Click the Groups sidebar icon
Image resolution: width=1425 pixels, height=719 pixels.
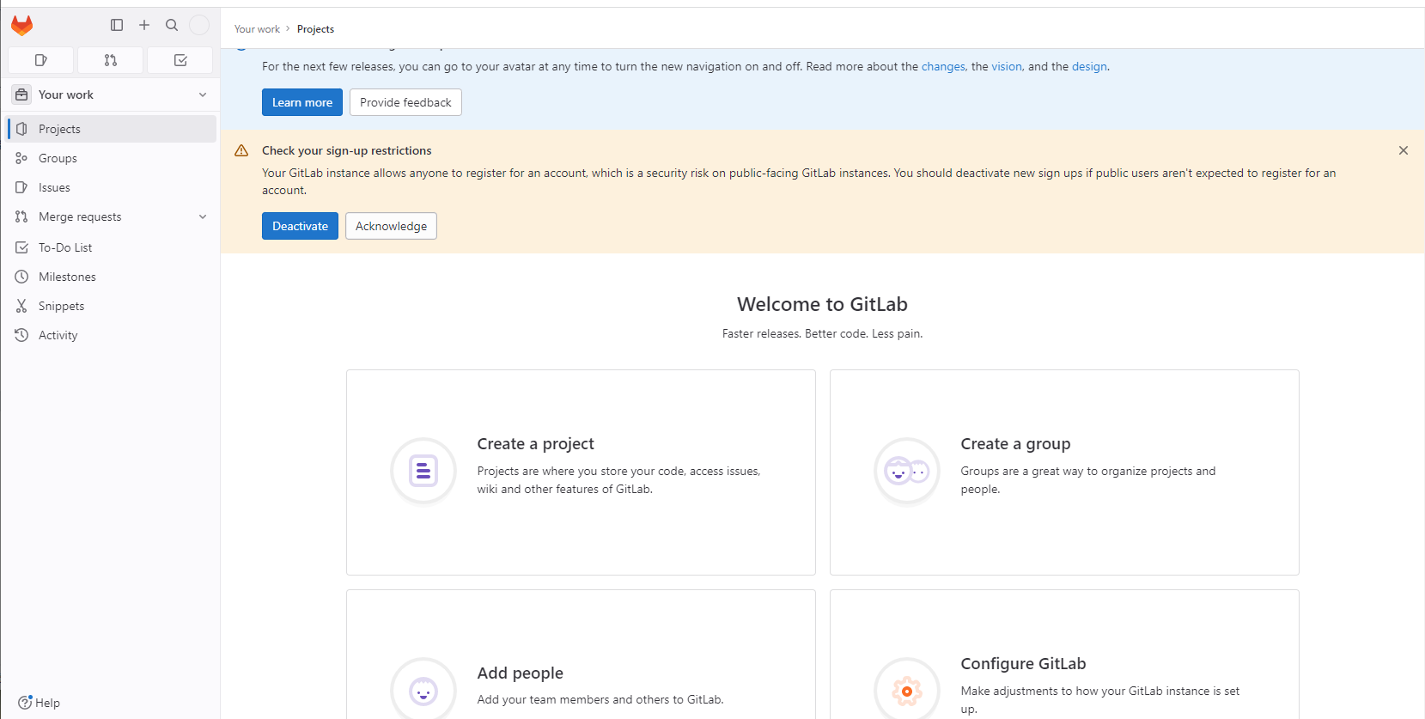coord(21,158)
